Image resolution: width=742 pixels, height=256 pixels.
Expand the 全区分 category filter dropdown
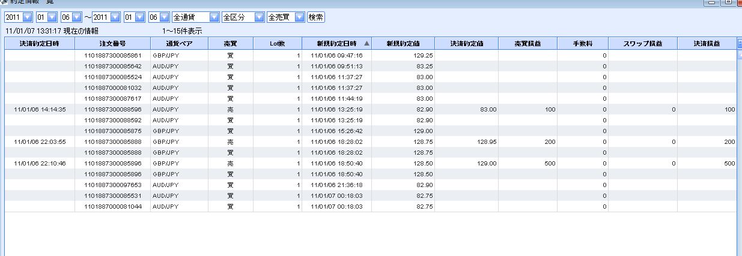(259, 17)
